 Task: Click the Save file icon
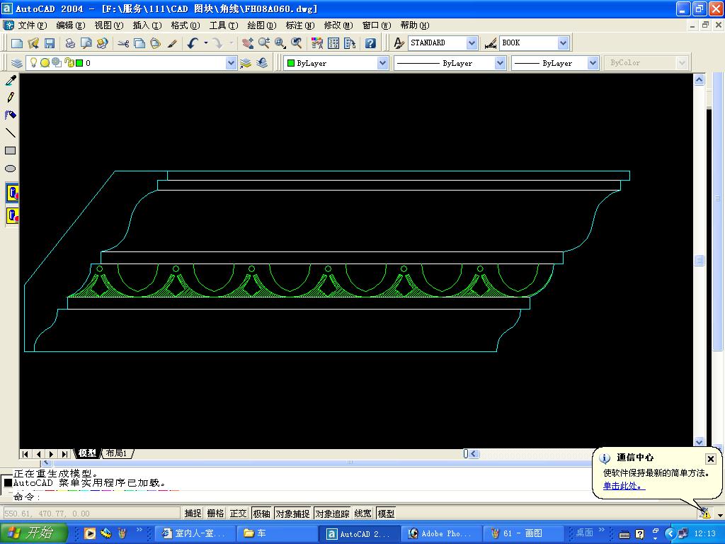50,43
